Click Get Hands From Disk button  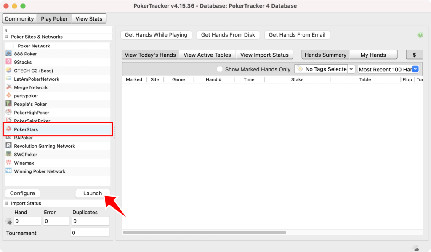coord(228,35)
